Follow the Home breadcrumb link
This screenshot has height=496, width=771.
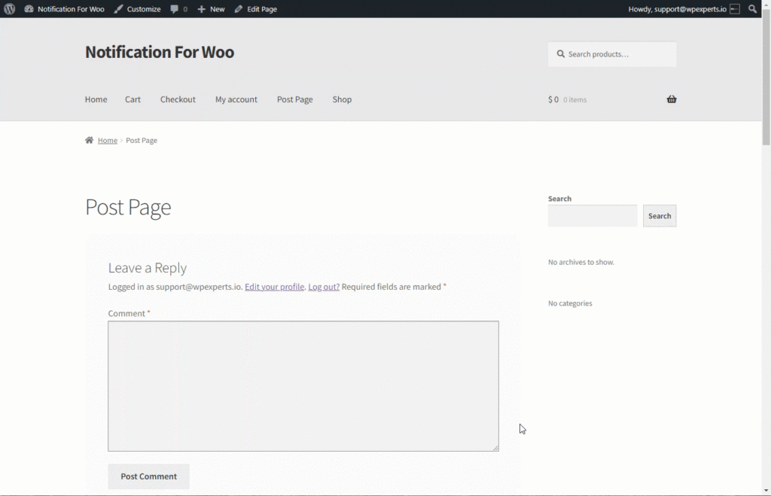[107, 141]
